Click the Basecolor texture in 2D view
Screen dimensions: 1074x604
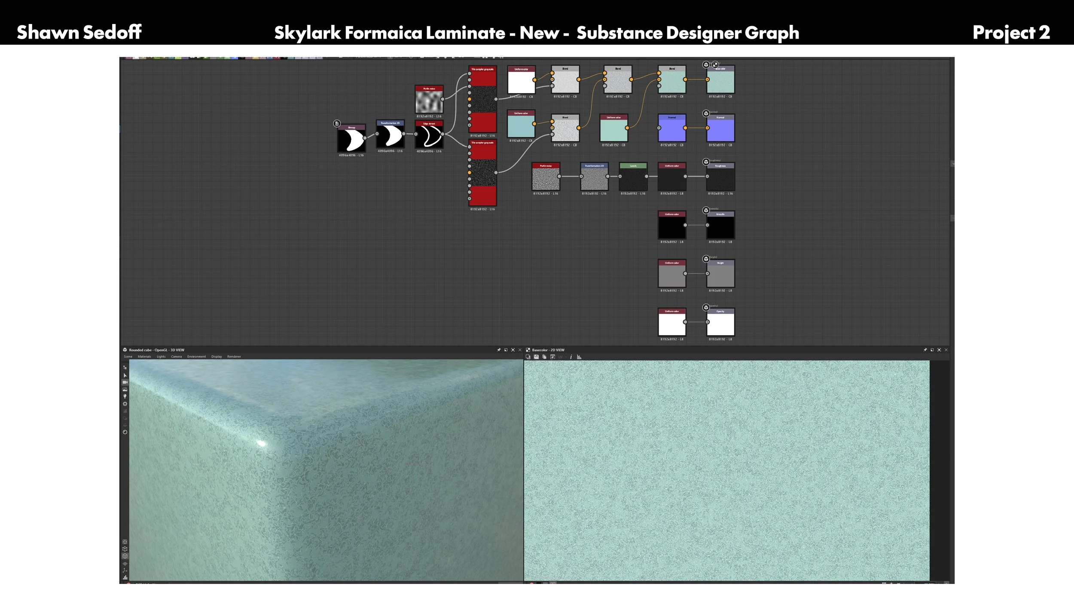(726, 470)
